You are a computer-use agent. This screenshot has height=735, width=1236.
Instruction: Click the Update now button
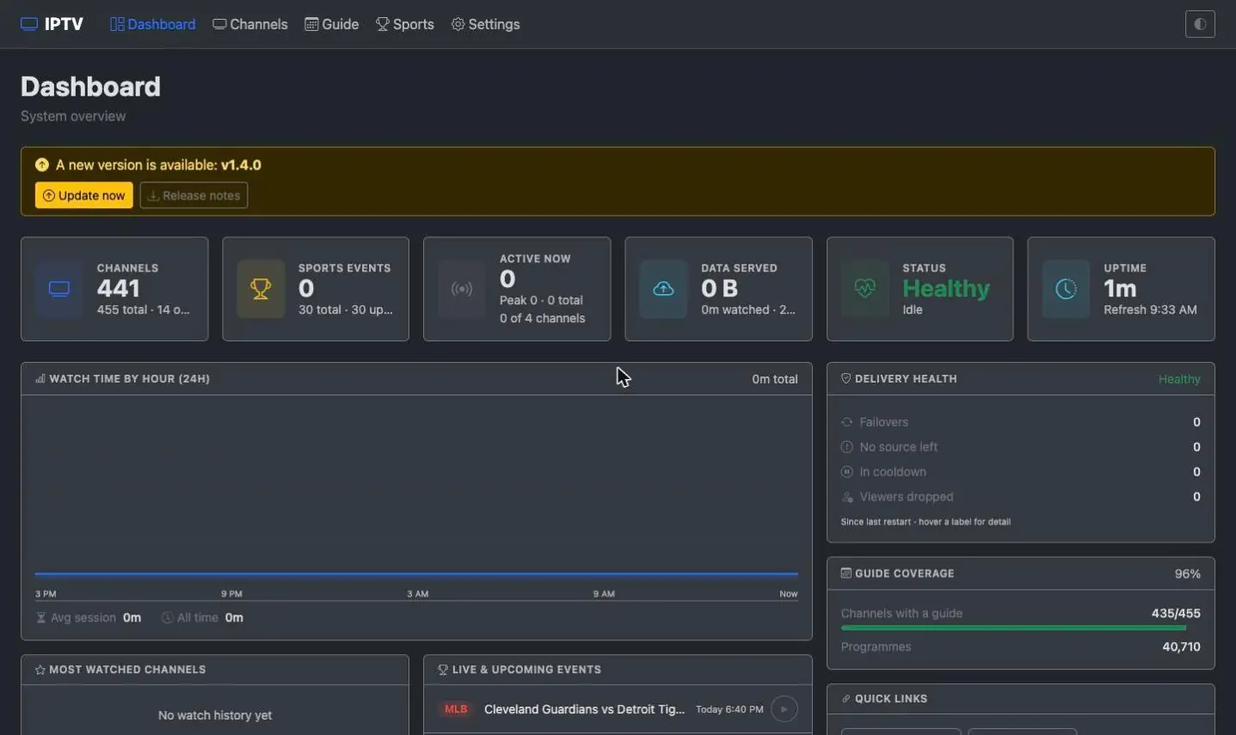(84, 195)
